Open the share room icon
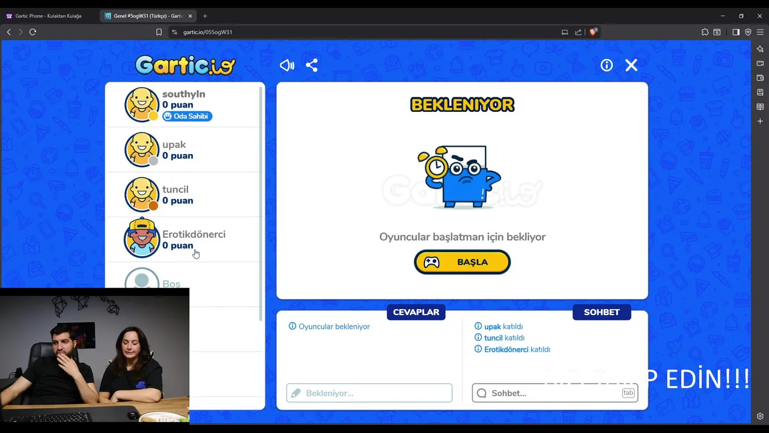The height and width of the screenshot is (433, 769). tap(312, 65)
